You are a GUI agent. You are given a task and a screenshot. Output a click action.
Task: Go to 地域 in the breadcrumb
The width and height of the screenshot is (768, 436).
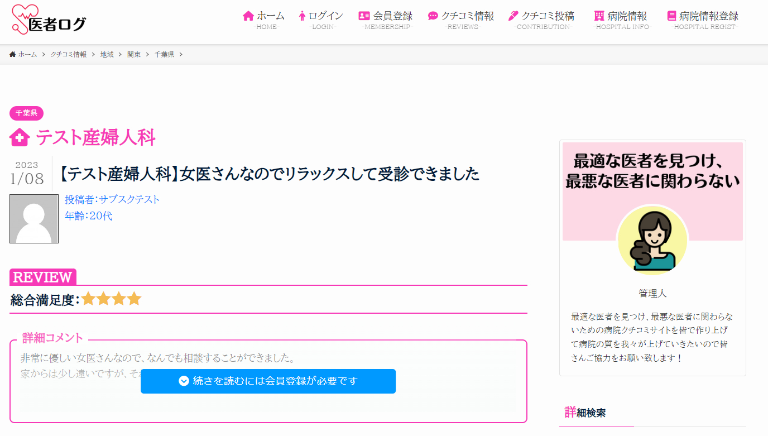(107, 54)
